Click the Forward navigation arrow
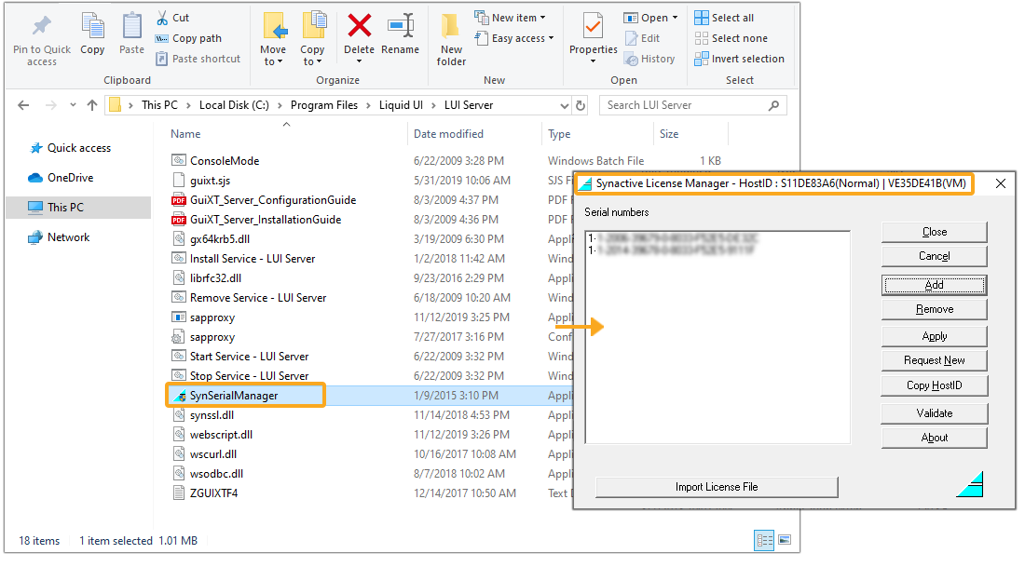Image resolution: width=1025 pixels, height=567 pixels. click(51, 105)
